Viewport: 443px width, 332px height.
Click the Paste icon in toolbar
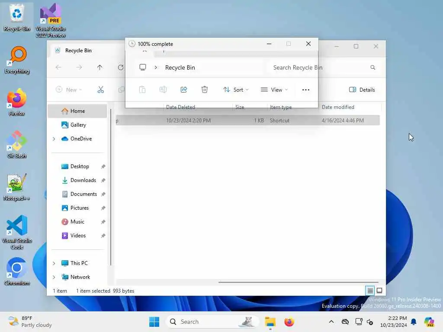click(142, 90)
